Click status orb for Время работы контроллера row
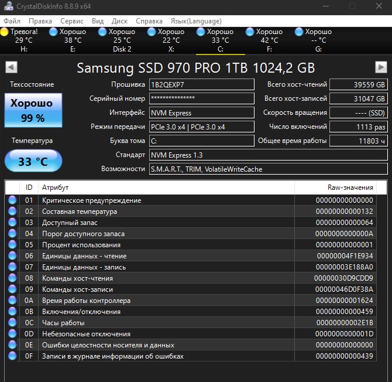392x382 pixels. pyautogui.click(x=12, y=300)
